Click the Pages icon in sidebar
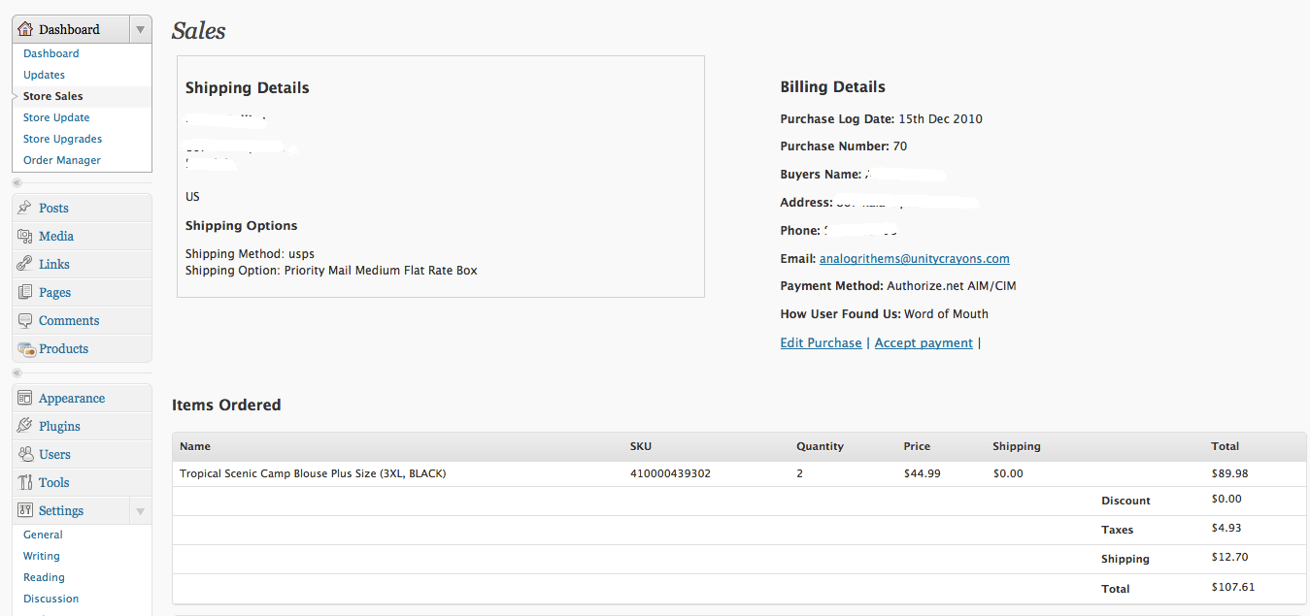Screen dimensions: 1310x616 click(x=25, y=292)
